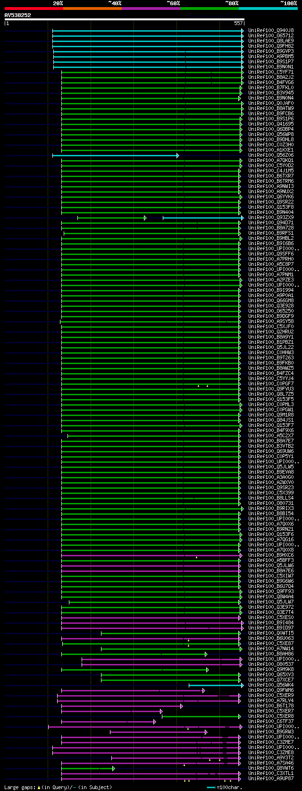Select hit label UniRef100_A5C8P7

(x=271, y=264)
